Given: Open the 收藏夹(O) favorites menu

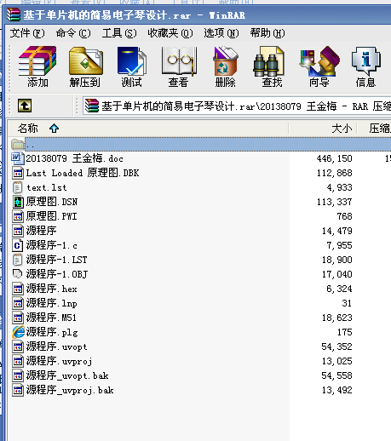Looking at the screenshot, I should pos(170,33).
